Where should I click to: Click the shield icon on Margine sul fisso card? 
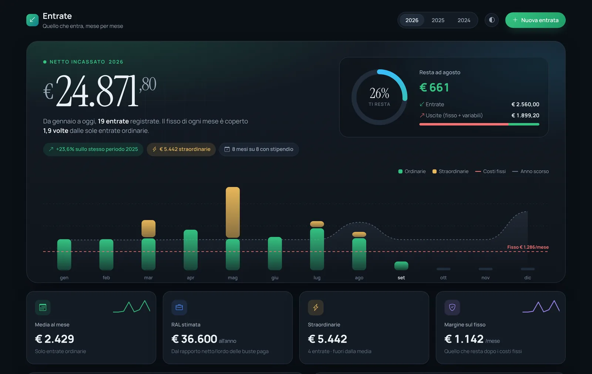point(452,307)
